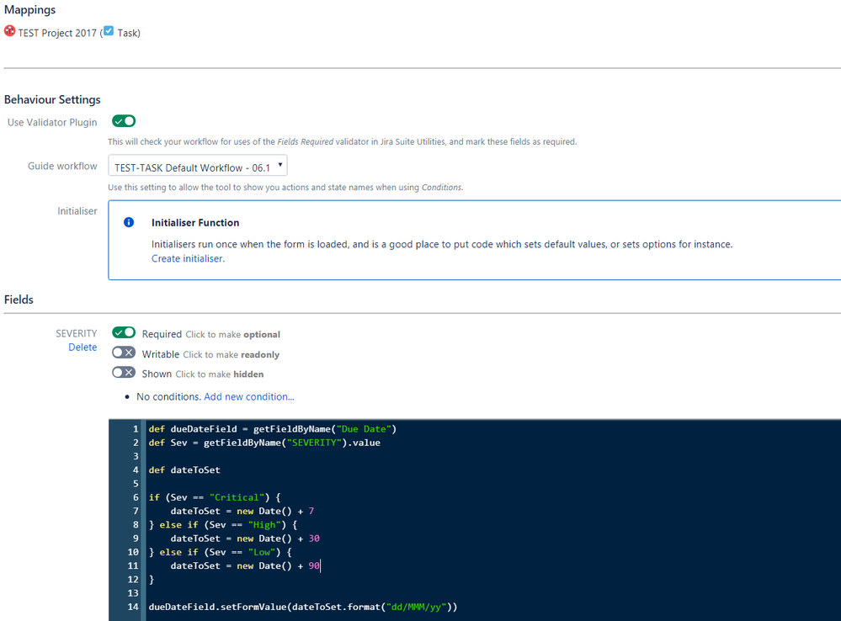Click code line 4 def dateToSet
841x621 pixels.
[x=184, y=470]
